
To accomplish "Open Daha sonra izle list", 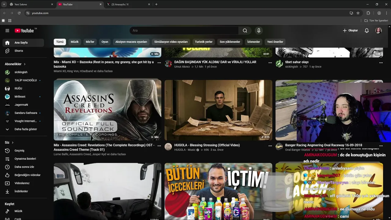I will (23, 167).
